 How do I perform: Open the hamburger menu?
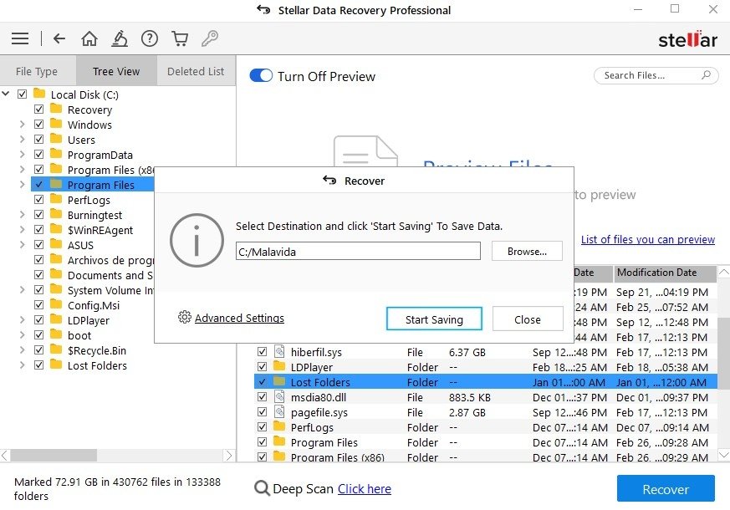(x=19, y=38)
